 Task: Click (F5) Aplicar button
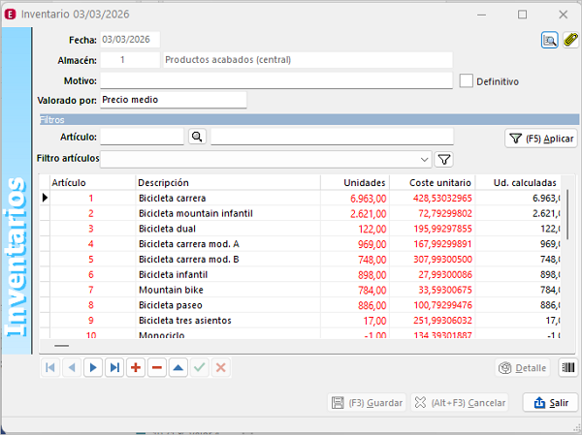[x=541, y=139]
